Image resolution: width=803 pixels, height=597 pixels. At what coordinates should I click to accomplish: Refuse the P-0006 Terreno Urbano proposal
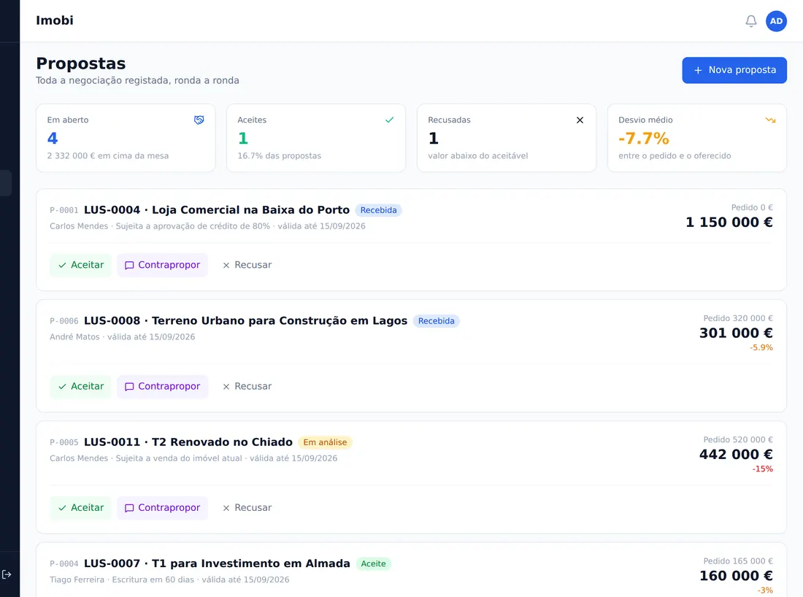247,387
